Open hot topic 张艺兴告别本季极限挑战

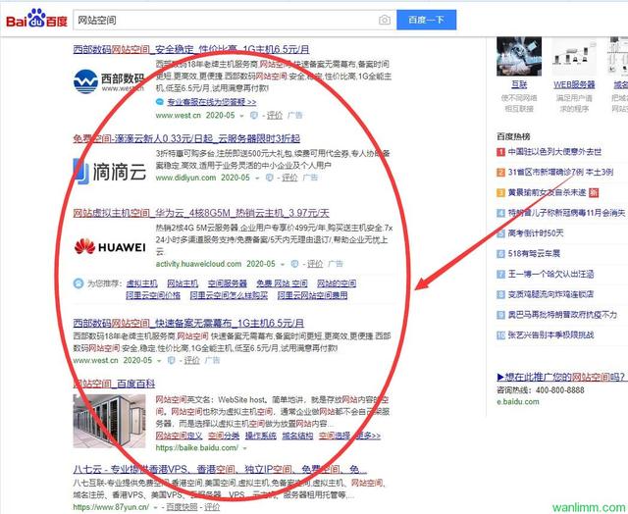(551, 334)
